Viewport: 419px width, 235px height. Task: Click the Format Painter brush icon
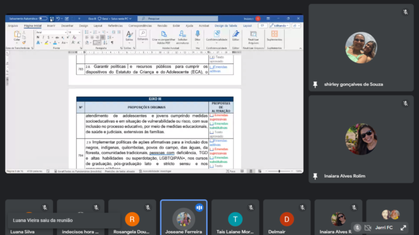[24, 42]
